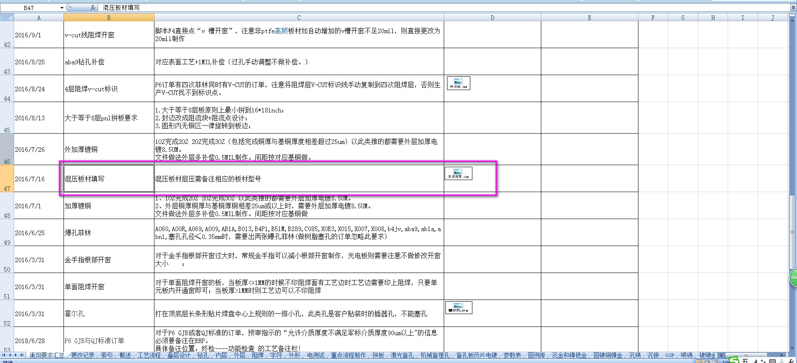The height and width of the screenshot is (363, 797).
Task: Click the Sogou input method S icon
Action: 734,360
